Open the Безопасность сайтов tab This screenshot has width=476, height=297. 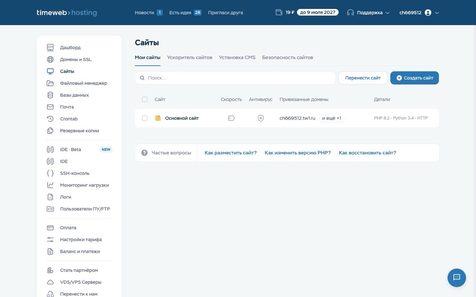pyautogui.click(x=287, y=57)
